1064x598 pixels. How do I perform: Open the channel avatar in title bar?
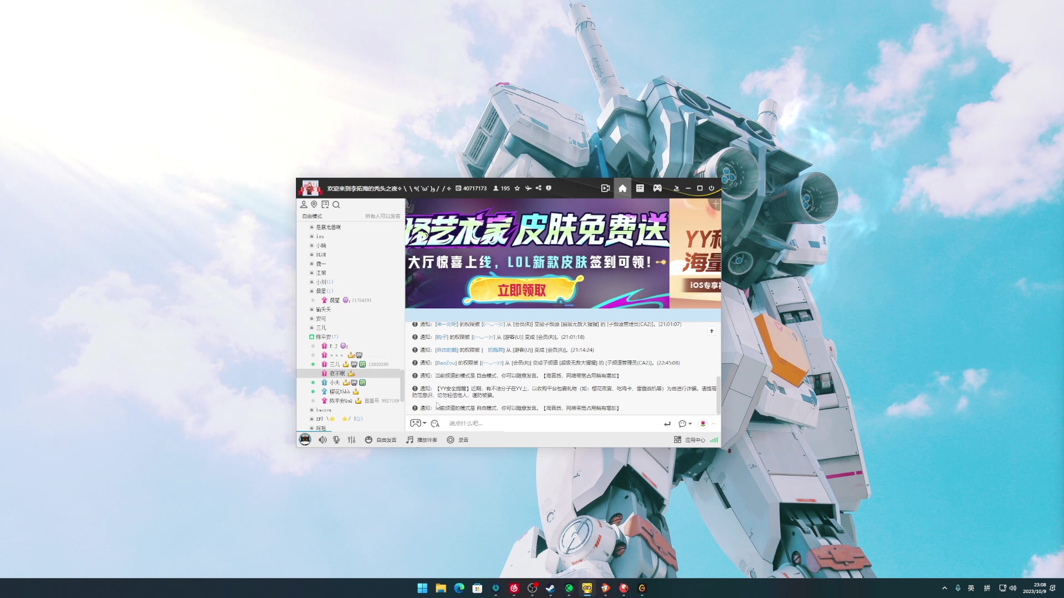310,188
